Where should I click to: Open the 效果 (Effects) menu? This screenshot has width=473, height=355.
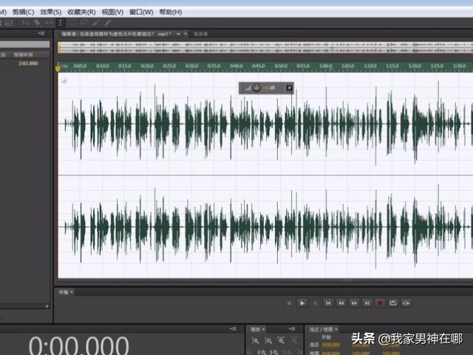(51, 13)
